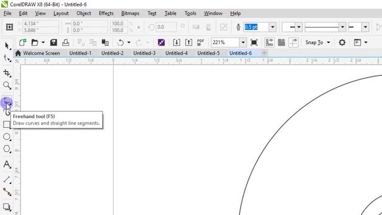Click the zoom level 221% field
The height and width of the screenshot is (215, 382).
tap(226, 42)
